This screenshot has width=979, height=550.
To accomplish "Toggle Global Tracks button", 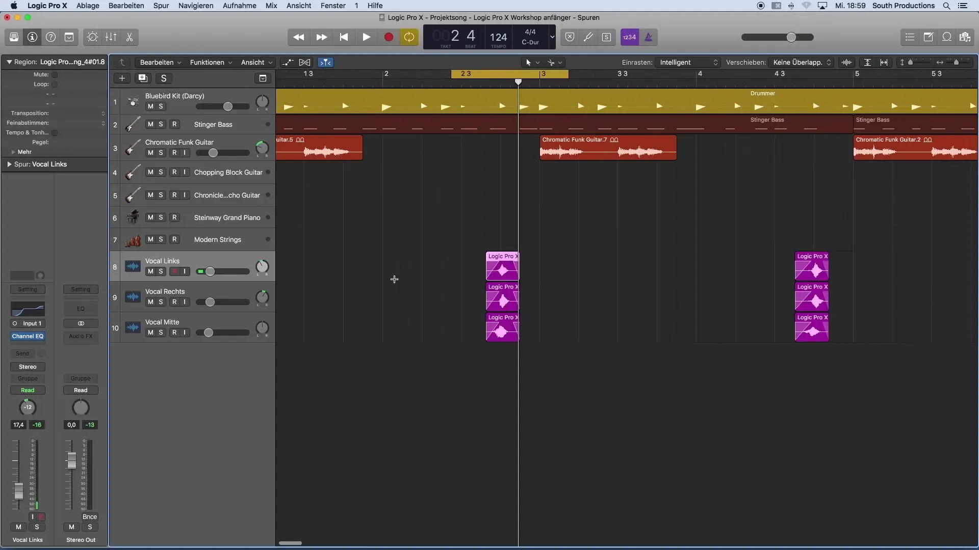I will (x=263, y=78).
